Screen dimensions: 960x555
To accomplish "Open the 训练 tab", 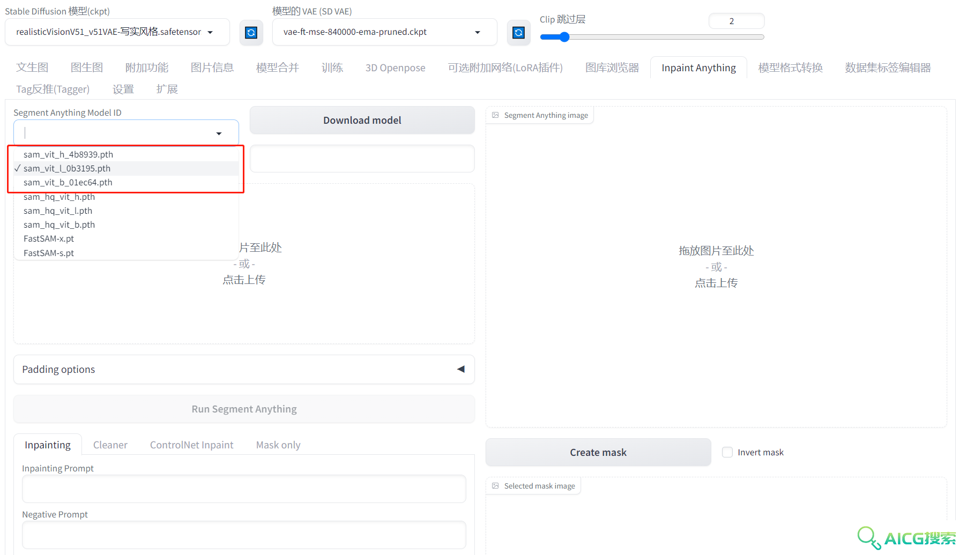I will pos(332,67).
